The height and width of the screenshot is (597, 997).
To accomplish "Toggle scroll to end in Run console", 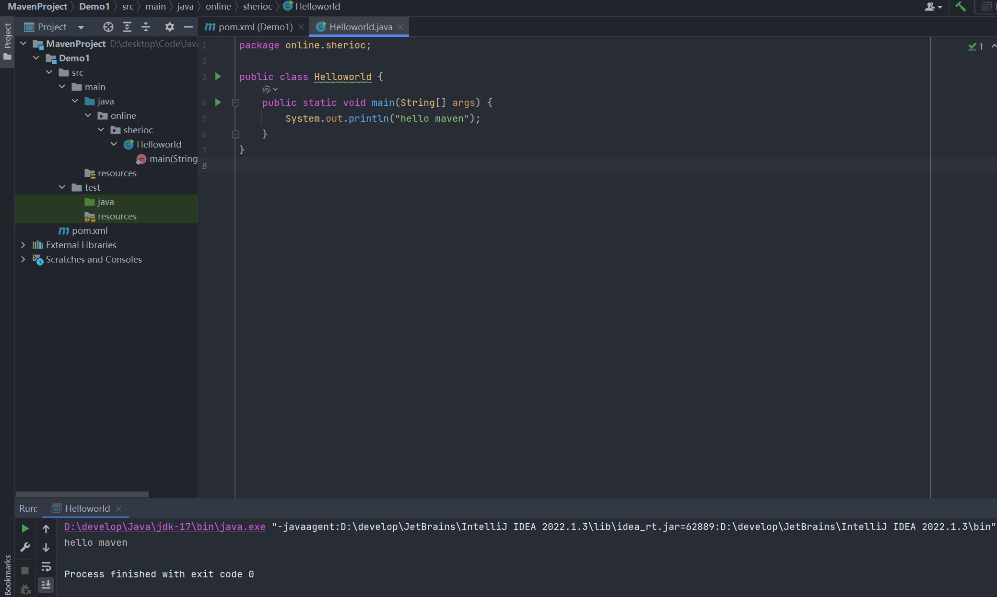I will click(46, 585).
